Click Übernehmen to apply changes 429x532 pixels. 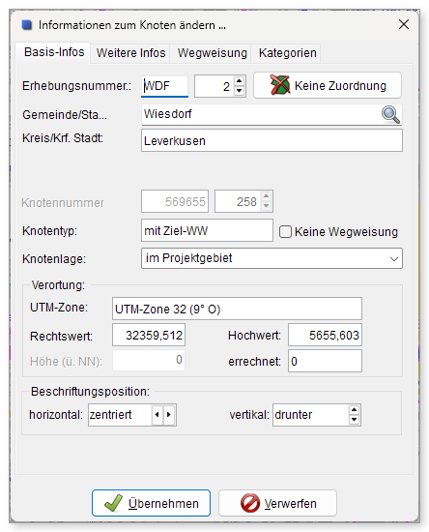(x=151, y=503)
